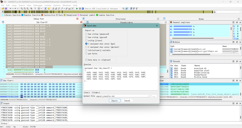This screenshot has width=242, height=128.
Task: Open the Jump menu
Action: click(x=14, y=5)
